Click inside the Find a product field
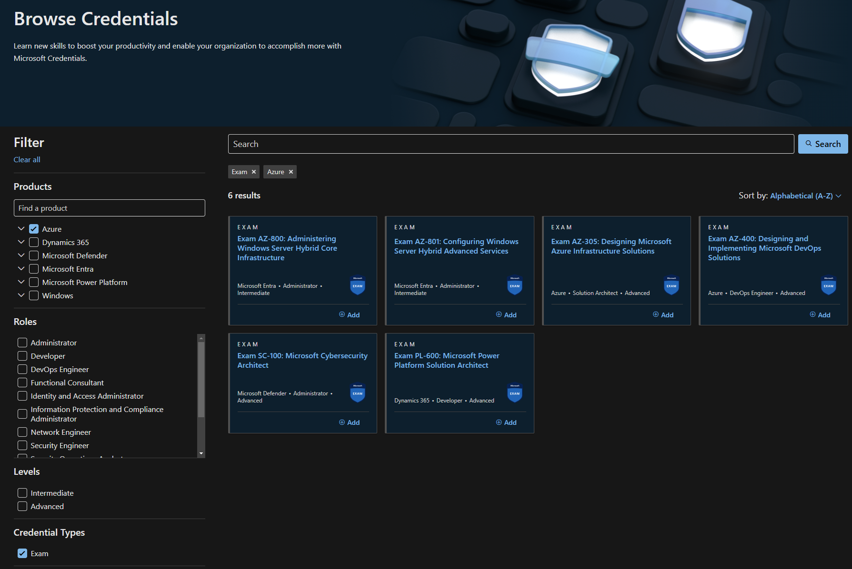Image resolution: width=852 pixels, height=569 pixels. click(109, 208)
